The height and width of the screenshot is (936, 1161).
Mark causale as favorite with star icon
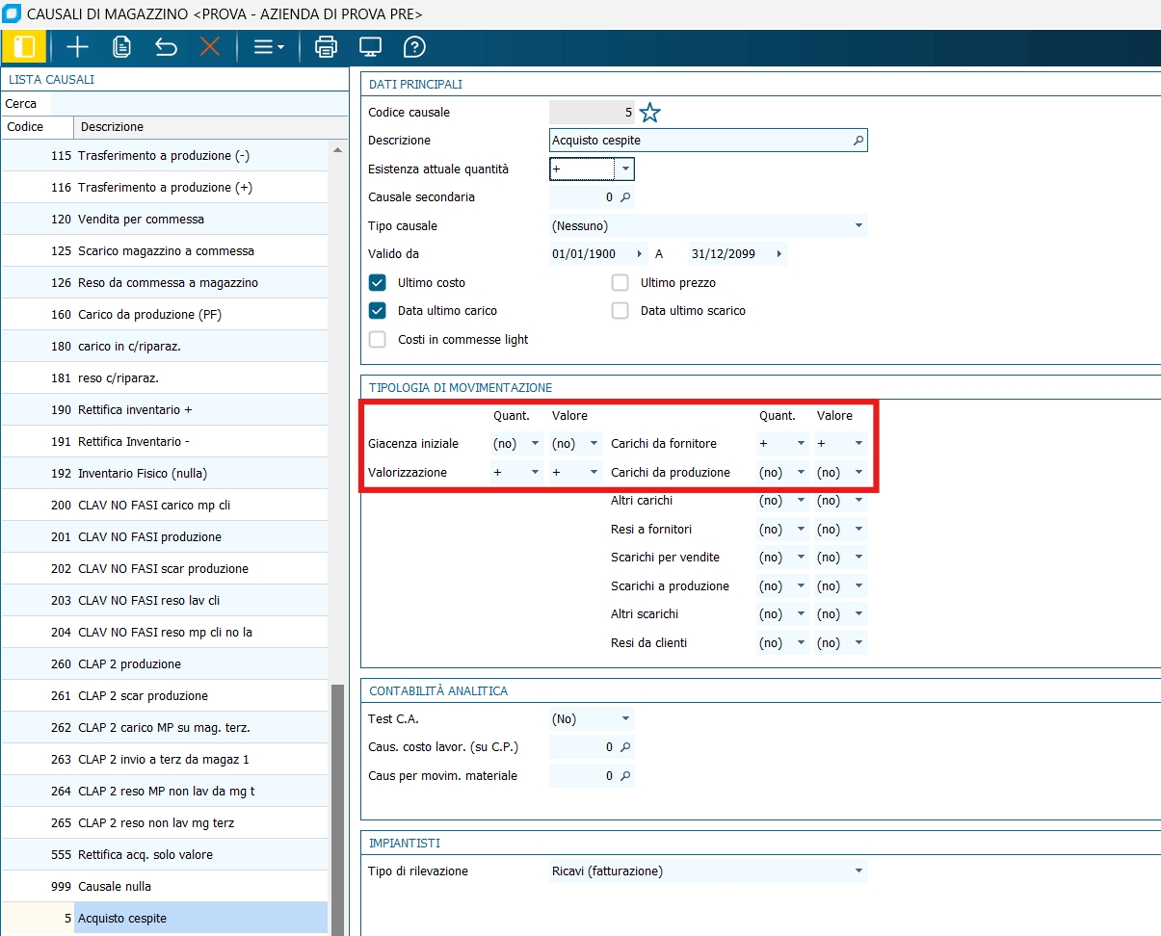[650, 113]
